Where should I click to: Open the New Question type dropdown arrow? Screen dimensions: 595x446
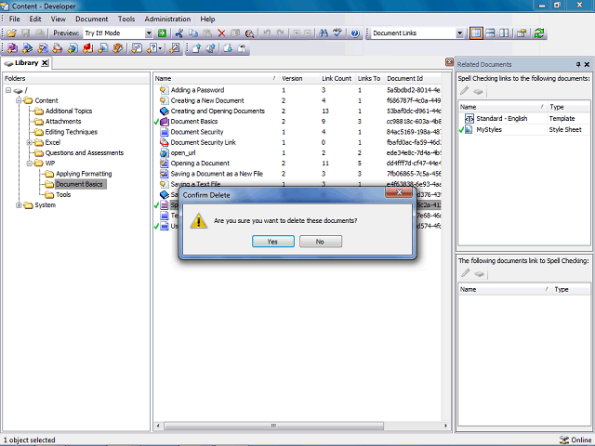[160, 48]
